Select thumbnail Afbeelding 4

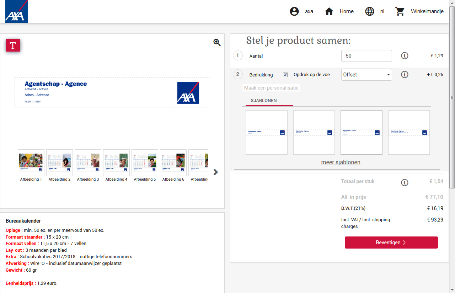116,163
